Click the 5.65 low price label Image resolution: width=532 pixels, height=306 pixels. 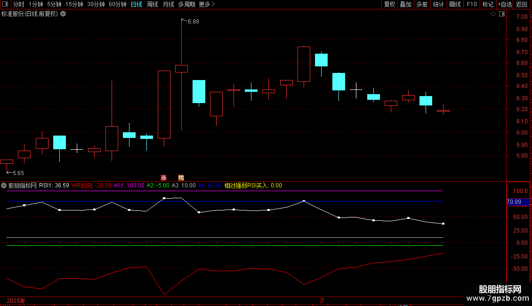tap(18, 173)
